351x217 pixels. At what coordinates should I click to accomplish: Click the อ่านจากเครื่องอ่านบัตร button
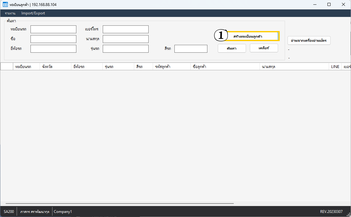pos(309,41)
